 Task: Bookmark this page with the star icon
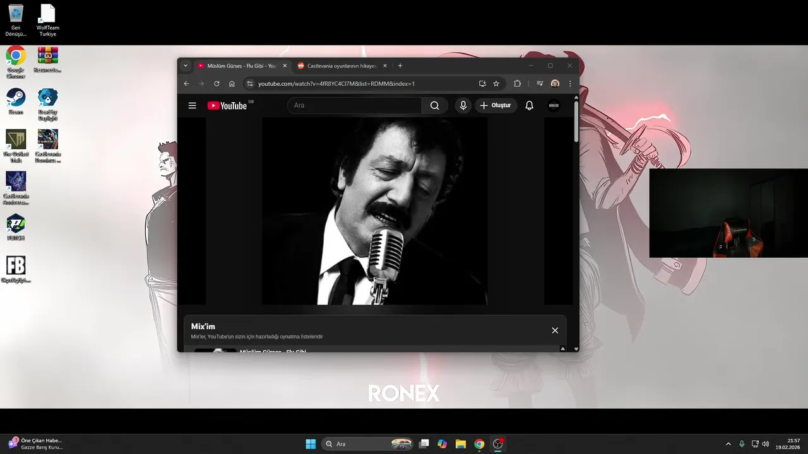tap(496, 83)
